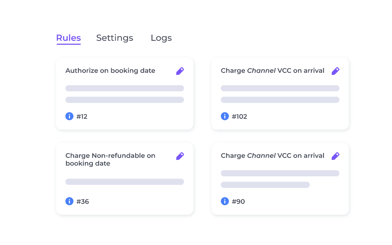
Task: Click the pencil icon on Charge Non-refundable rule
Action: pyautogui.click(x=180, y=156)
